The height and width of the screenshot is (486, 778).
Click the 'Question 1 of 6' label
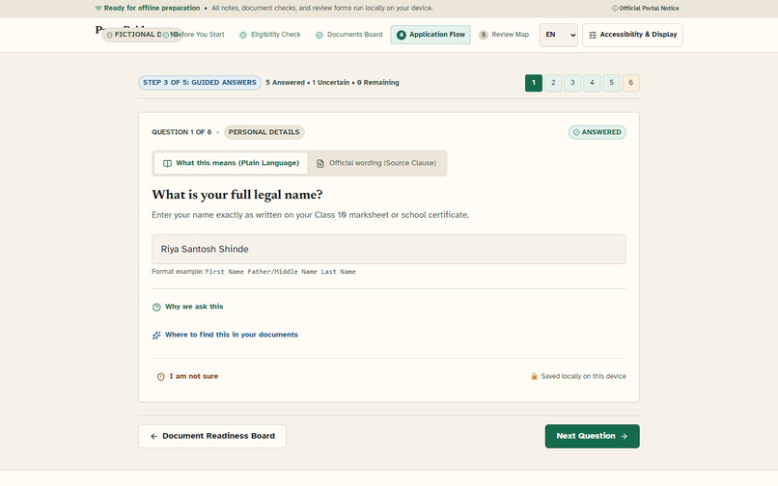pyautogui.click(x=181, y=132)
